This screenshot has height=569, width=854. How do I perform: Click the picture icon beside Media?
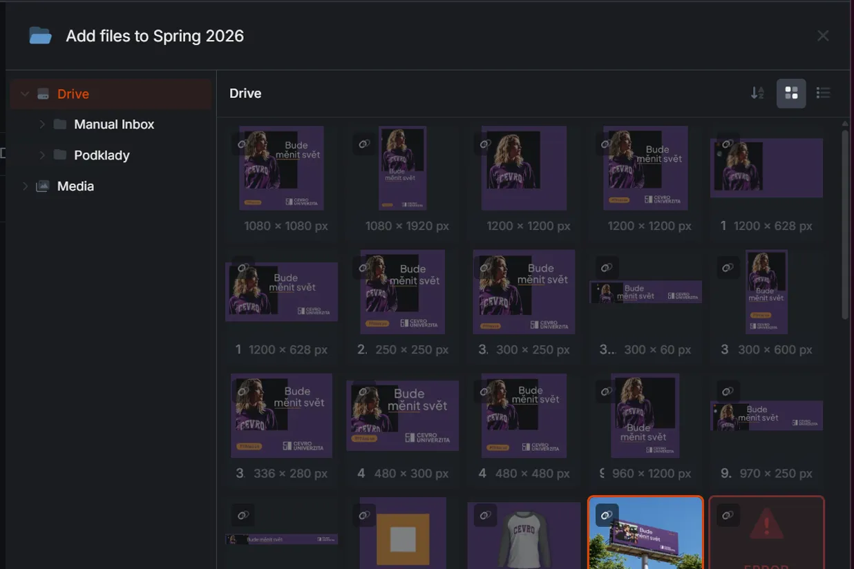(x=43, y=186)
